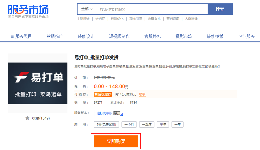Click the 立即购买 button
The image size is (260, 150).
coord(116,141)
